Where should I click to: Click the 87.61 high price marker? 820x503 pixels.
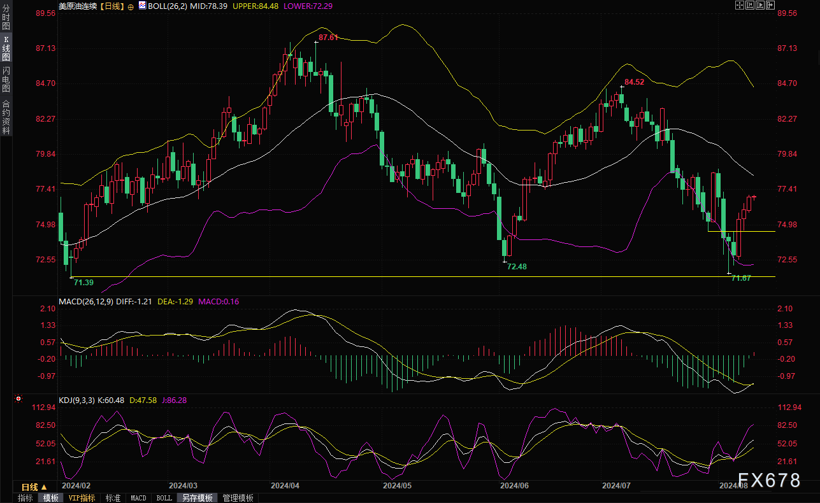[x=328, y=38]
